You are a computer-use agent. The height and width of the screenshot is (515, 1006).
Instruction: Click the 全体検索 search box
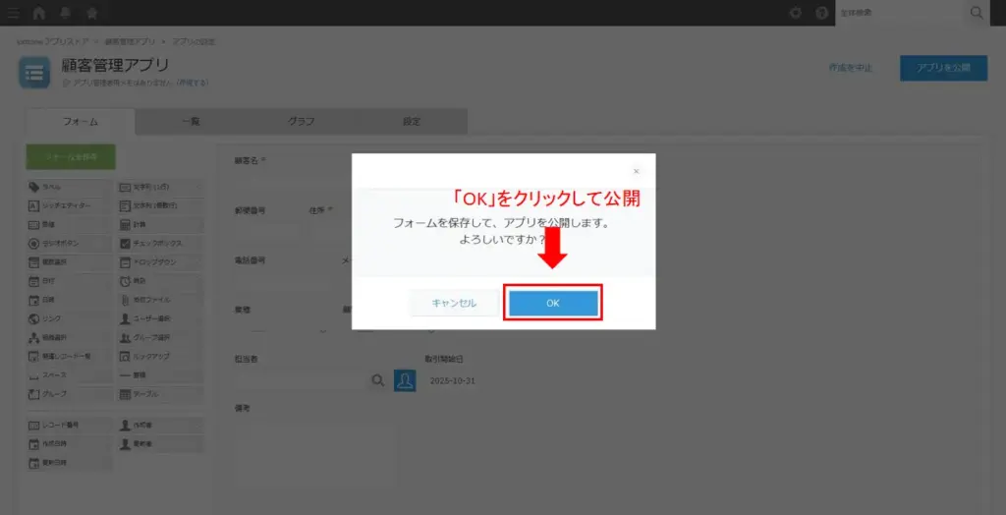(902, 13)
